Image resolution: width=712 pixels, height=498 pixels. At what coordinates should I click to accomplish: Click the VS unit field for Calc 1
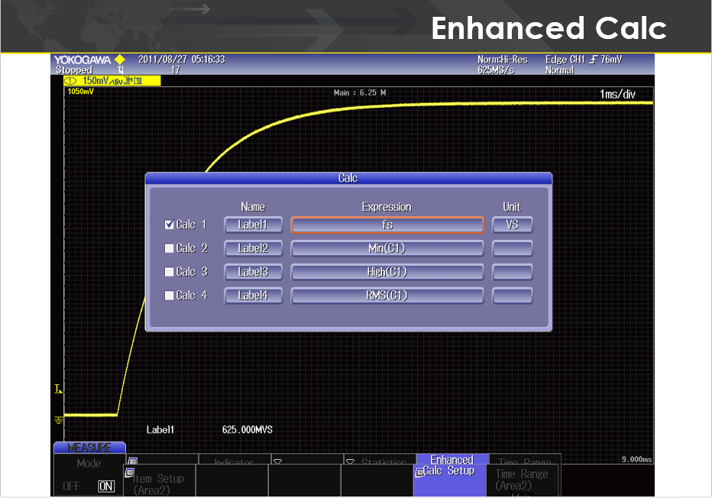pos(512,225)
